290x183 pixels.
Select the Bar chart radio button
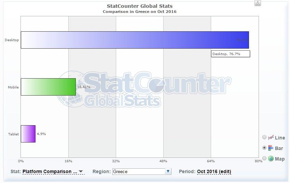pos(264,148)
